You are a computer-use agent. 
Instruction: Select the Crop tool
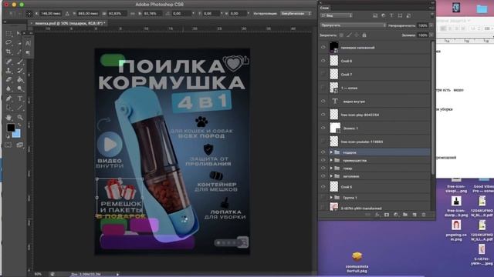pyautogui.click(x=8, y=52)
